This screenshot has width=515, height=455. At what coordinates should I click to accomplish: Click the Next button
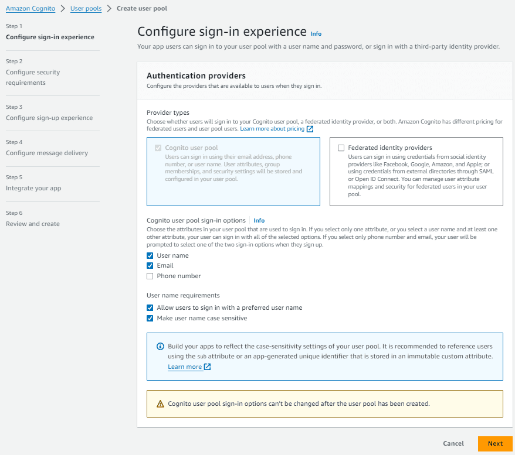[x=495, y=443]
